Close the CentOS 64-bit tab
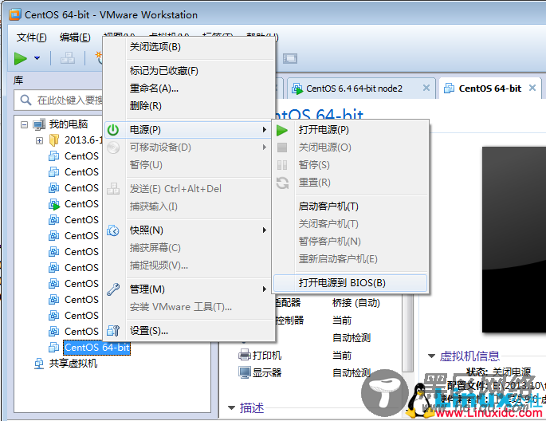This screenshot has width=546, height=421. [532, 88]
